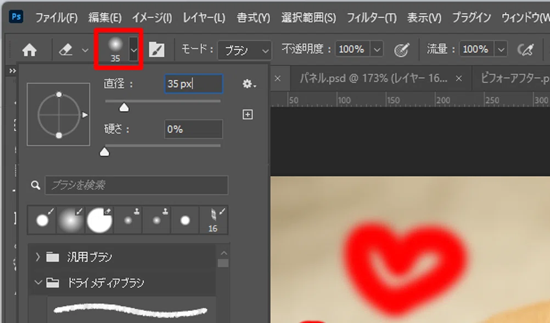
Task: Select the 汎用ブラシ folder row
Action: click(x=122, y=257)
